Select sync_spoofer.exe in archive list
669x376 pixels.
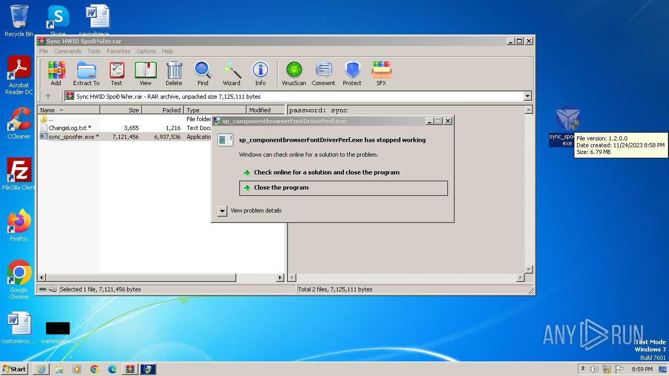pyautogui.click(x=125, y=137)
